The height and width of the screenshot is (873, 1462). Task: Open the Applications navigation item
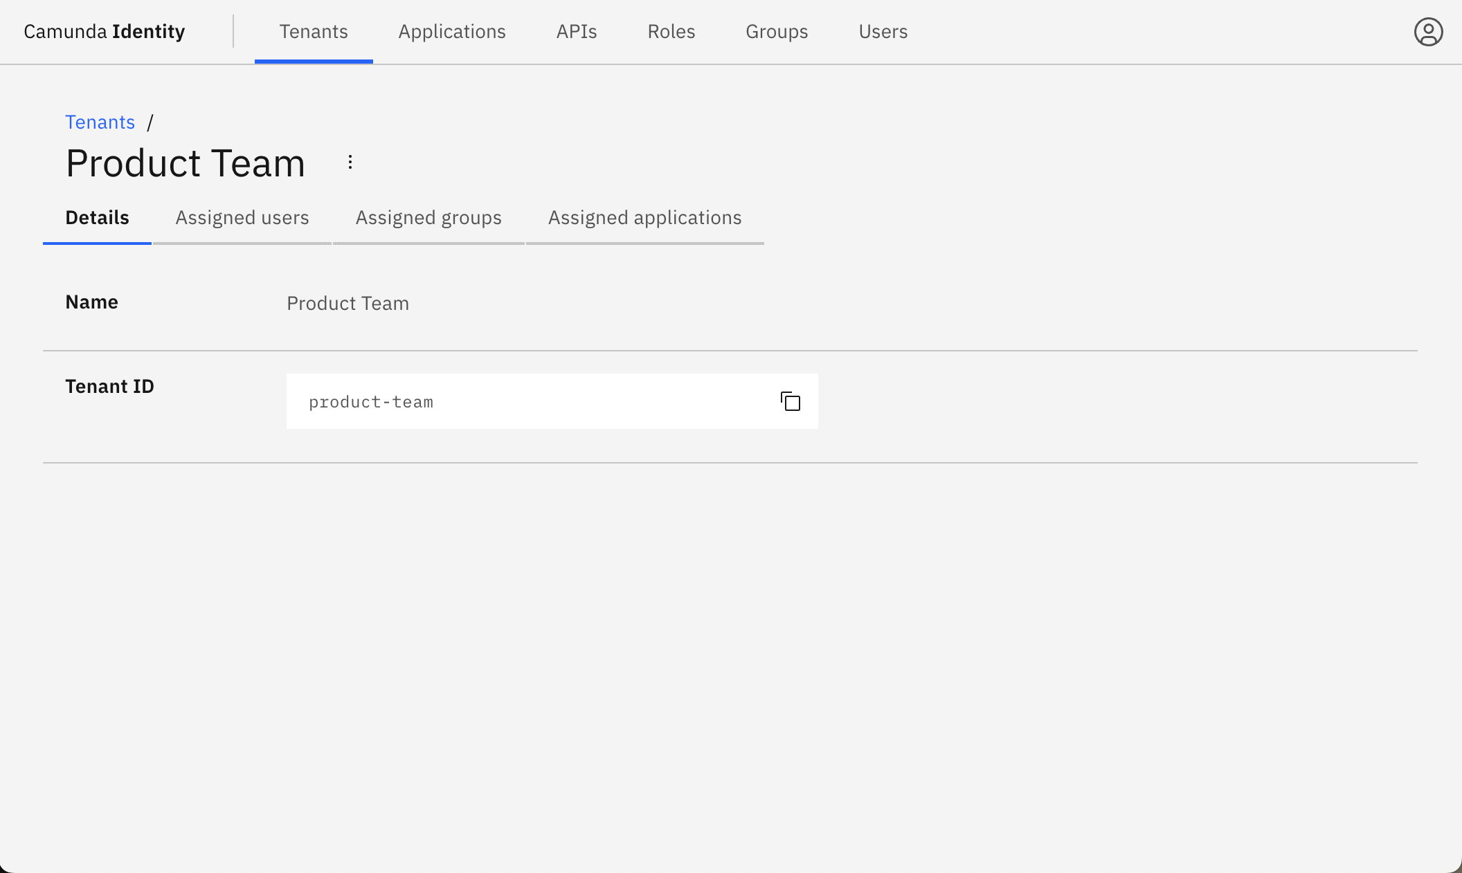point(452,32)
